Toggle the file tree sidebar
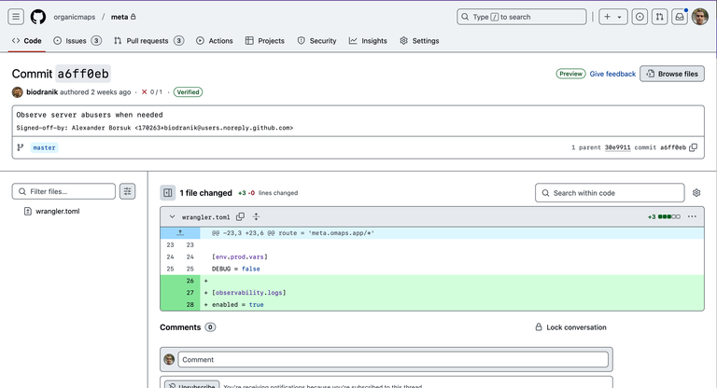The width and height of the screenshot is (717, 388). point(168,193)
